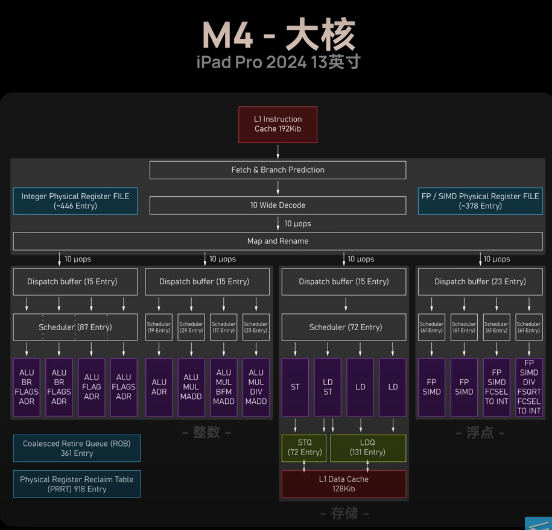Click the ALU MUL MADD execution unit

click(191, 388)
